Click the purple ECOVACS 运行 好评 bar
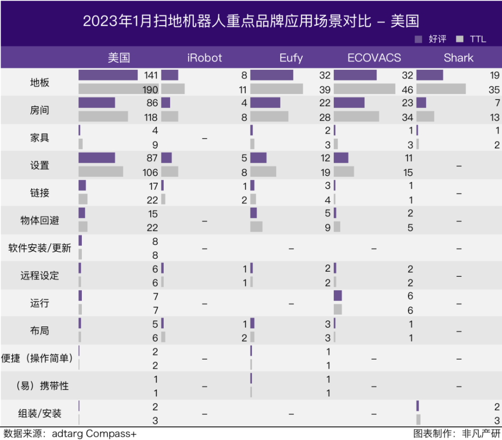 338,295
